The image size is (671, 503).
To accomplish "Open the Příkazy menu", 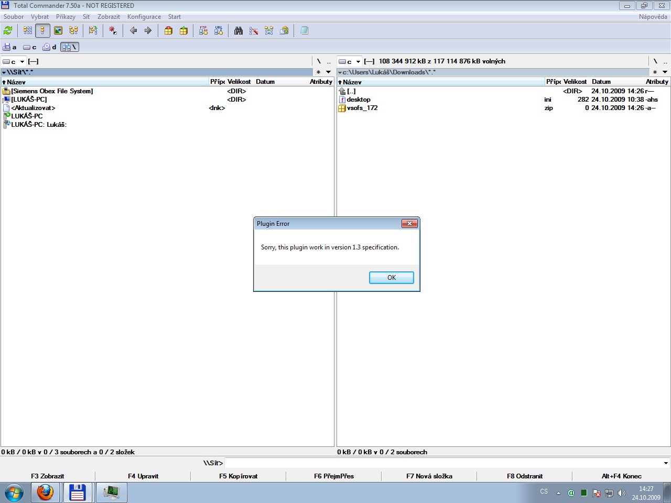I will [x=66, y=17].
